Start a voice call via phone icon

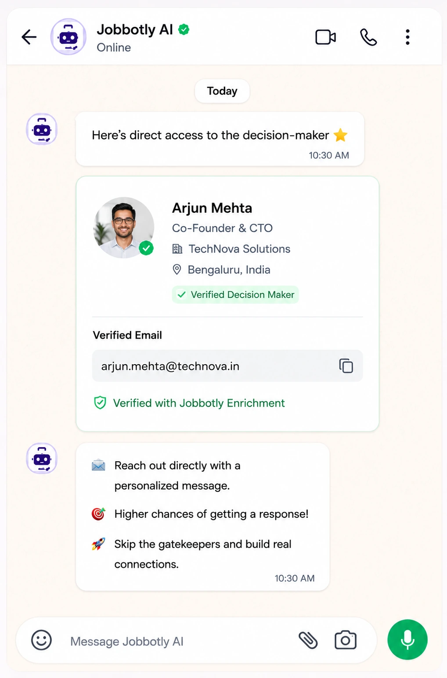(x=368, y=37)
